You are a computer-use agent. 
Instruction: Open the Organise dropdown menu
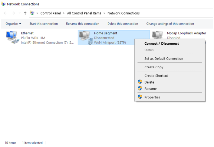[x=13, y=24]
